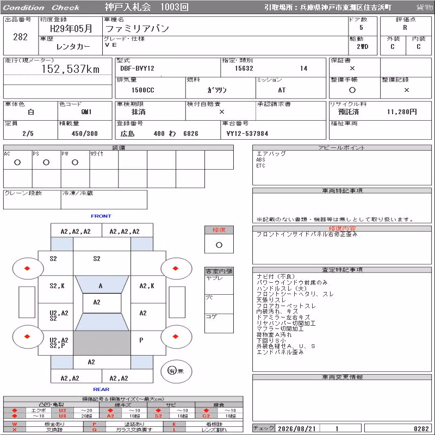Click the vehicle history "レンタカー"
This screenshot has height=435, width=435.
tap(73, 47)
